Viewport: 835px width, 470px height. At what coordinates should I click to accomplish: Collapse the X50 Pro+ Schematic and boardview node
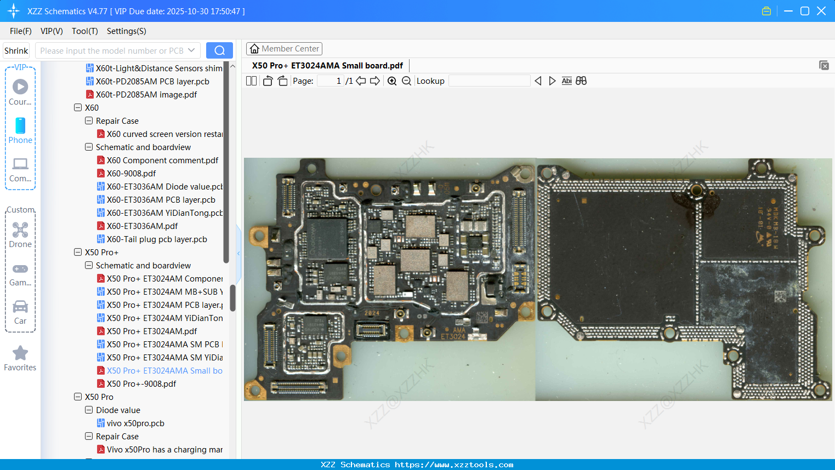[88, 265]
